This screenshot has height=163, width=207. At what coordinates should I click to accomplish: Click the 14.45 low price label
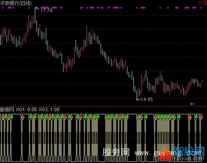tap(147, 99)
